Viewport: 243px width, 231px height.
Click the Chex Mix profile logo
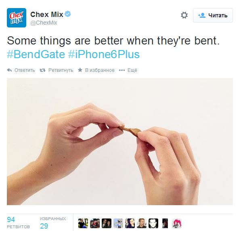click(x=17, y=18)
